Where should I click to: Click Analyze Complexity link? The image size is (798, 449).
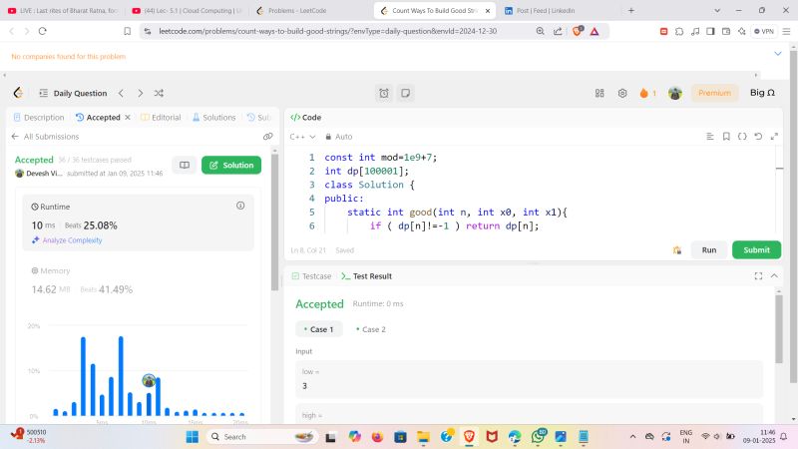click(67, 240)
